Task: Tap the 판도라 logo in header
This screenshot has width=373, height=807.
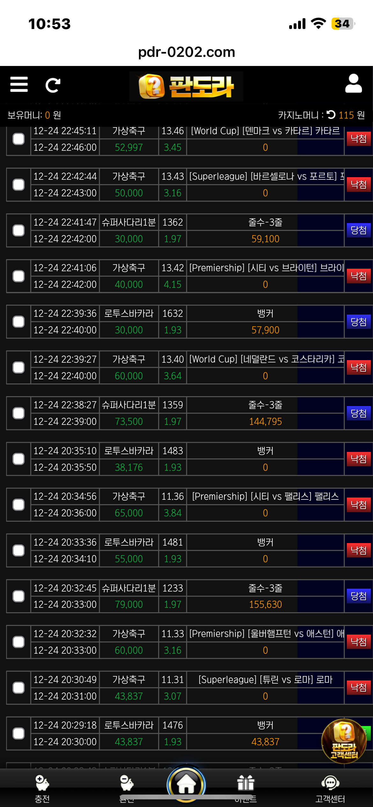Action: pos(186,86)
